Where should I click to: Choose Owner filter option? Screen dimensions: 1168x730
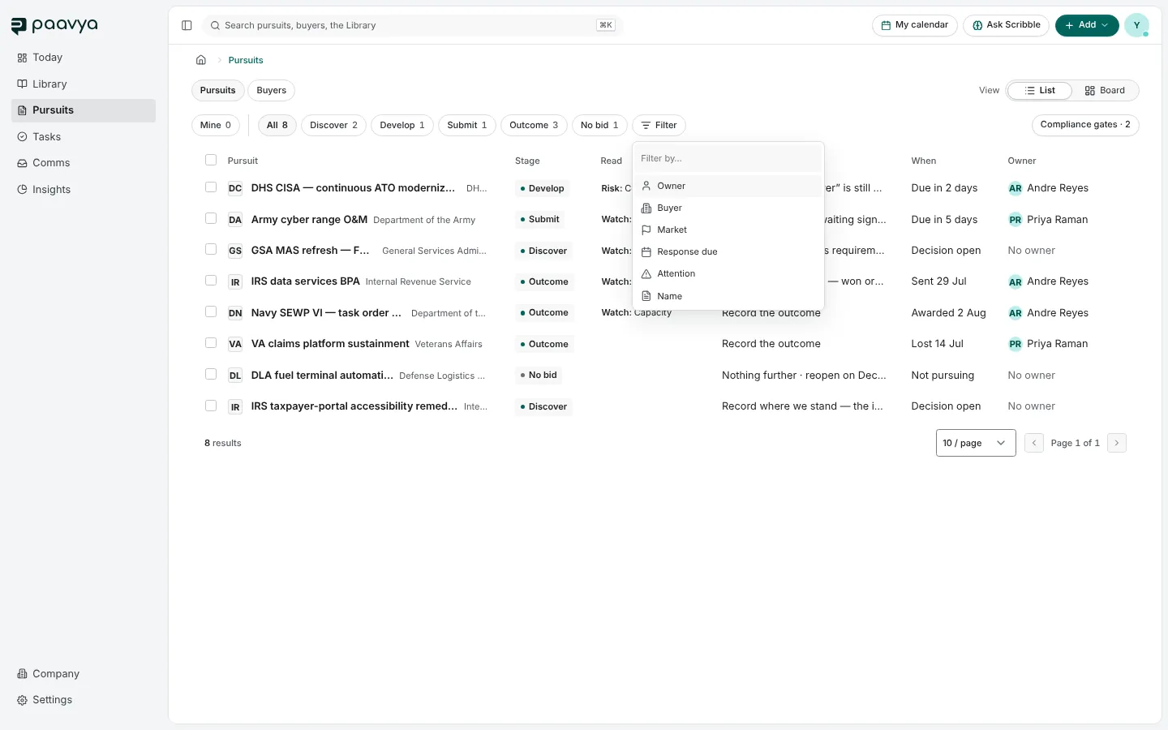click(728, 186)
